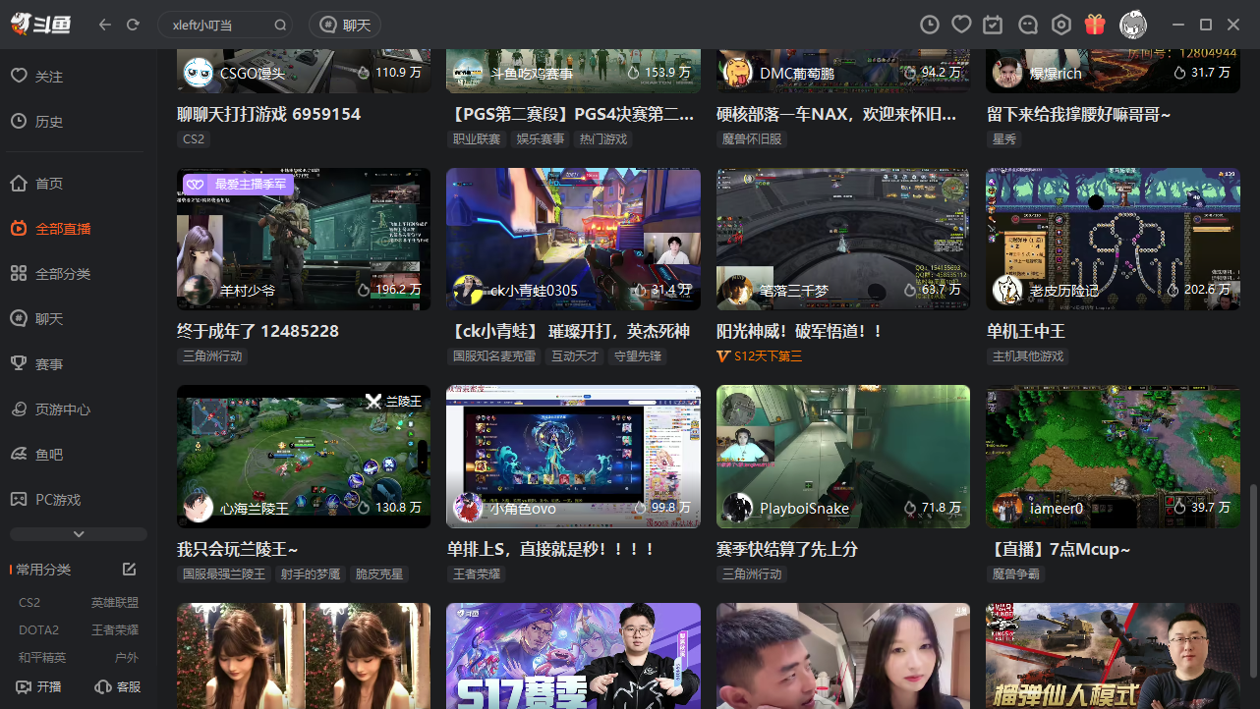Open watch history clock icon in top bar
The height and width of the screenshot is (709, 1260).
[930, 25]
